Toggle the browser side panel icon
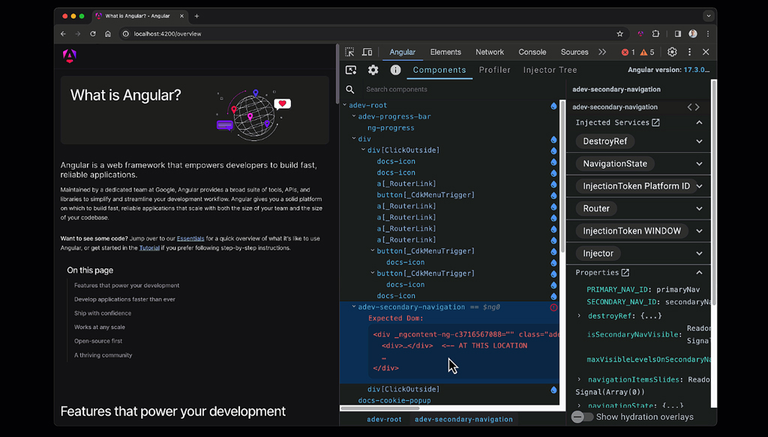 coord(678,34)
